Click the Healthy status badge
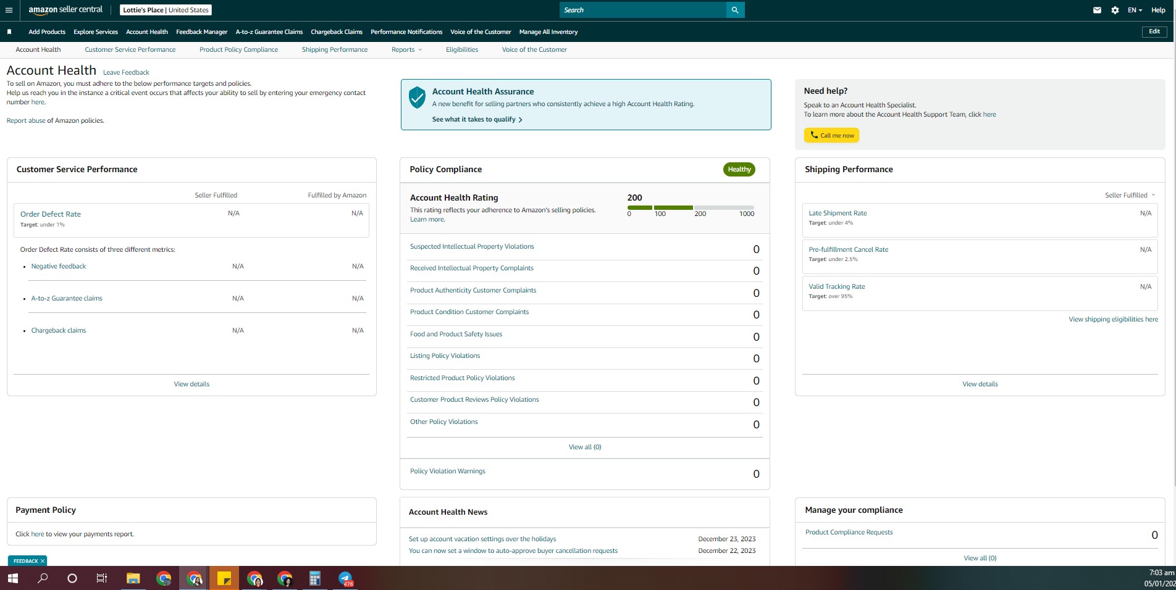1176x590 pixels. click(739, 170)
